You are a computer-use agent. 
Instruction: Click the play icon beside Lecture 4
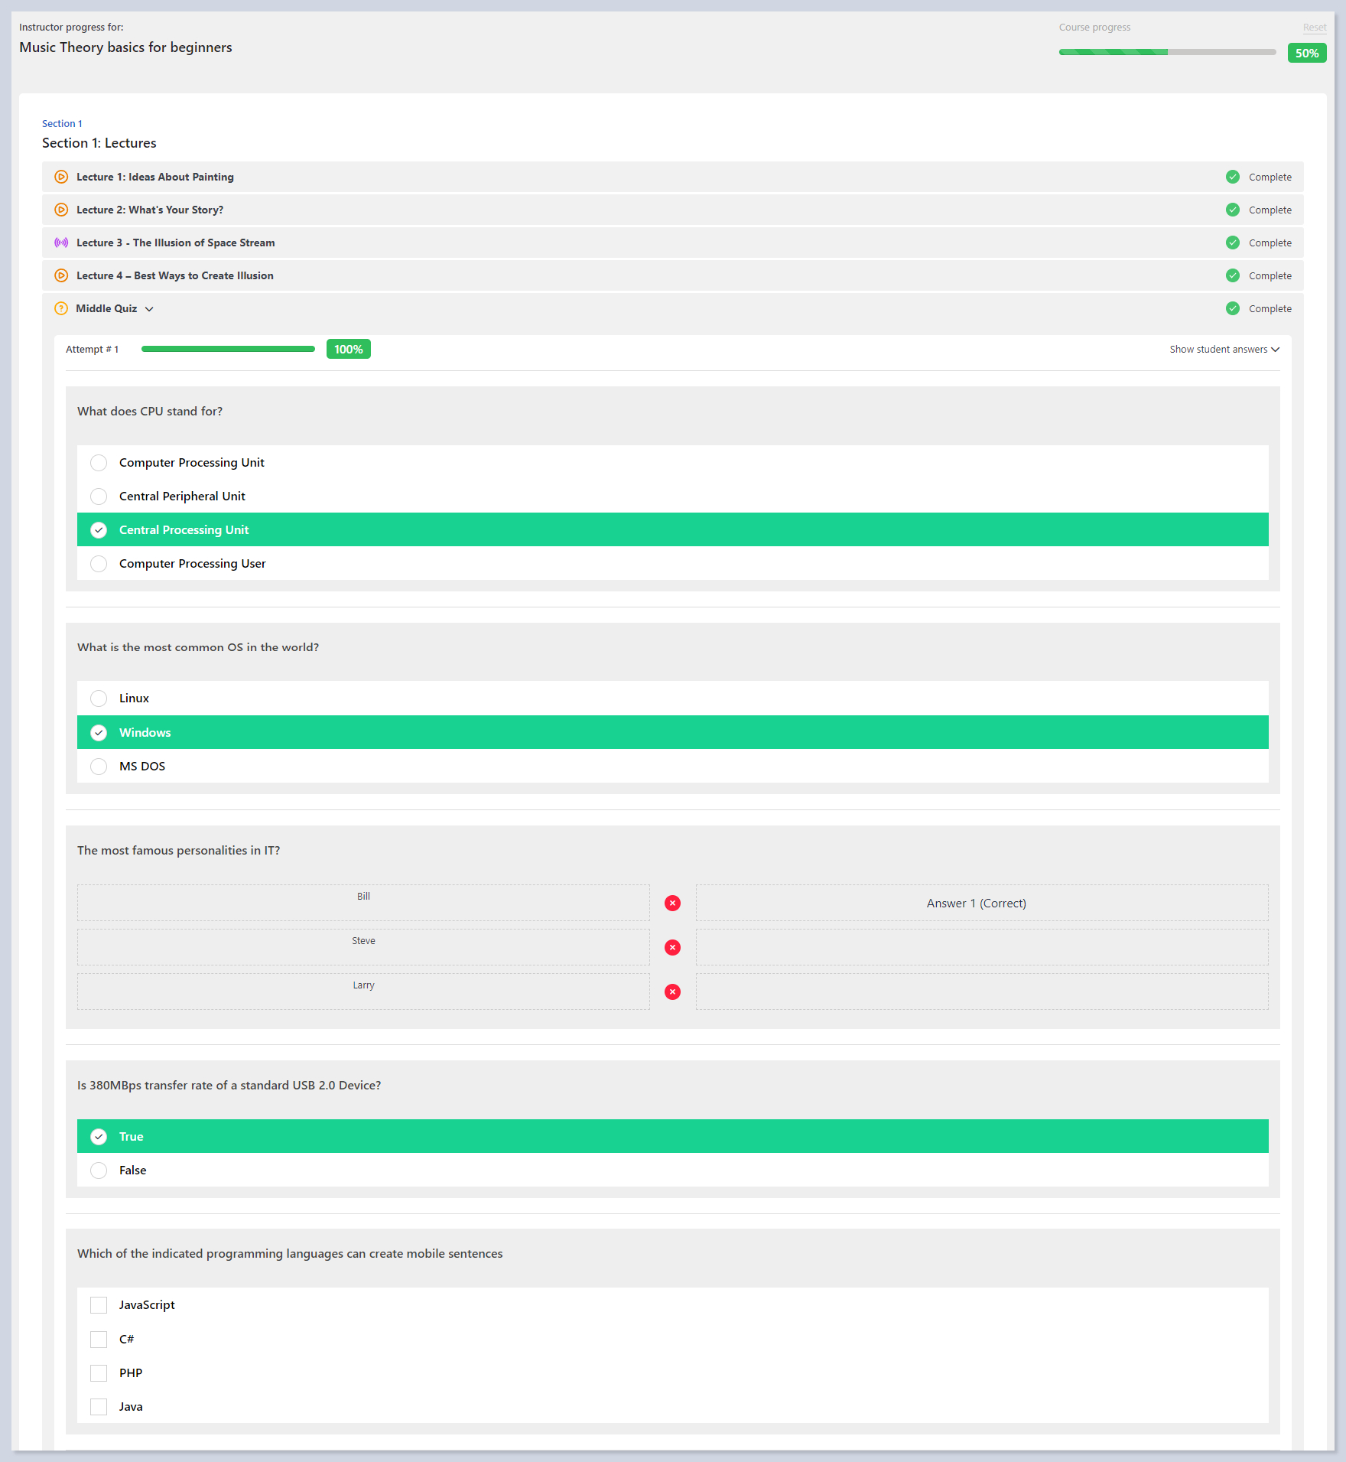tap(61, 275)
